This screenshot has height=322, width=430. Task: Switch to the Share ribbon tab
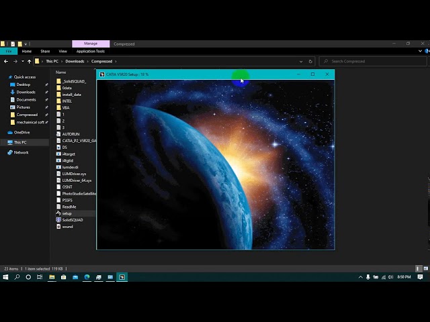45,51
